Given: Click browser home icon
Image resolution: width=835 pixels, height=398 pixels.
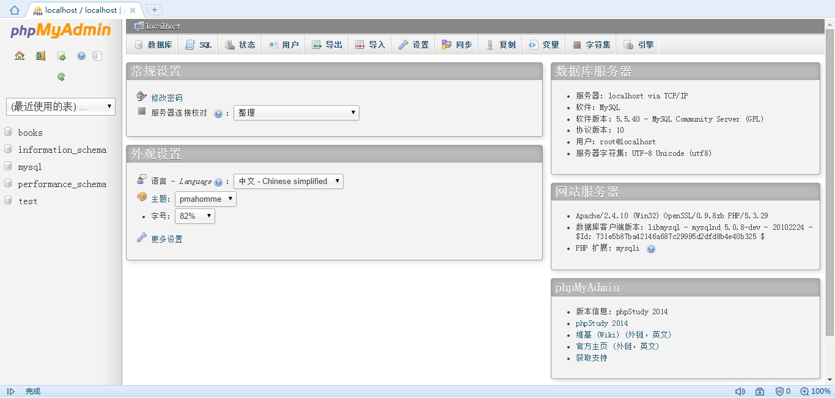Looking at the screenshot, I should coord(15,10).
